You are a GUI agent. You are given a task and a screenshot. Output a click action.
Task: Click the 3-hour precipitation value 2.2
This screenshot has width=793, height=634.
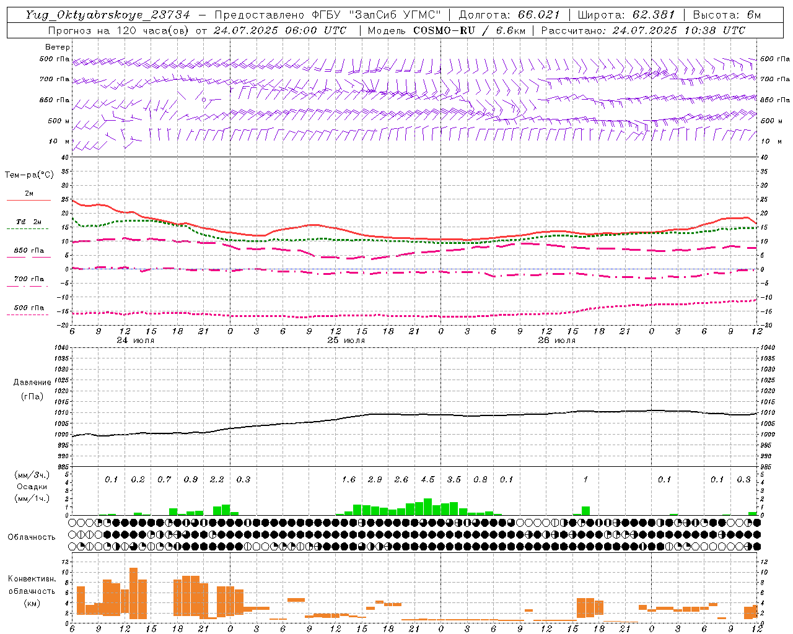[x=217, y=479]
